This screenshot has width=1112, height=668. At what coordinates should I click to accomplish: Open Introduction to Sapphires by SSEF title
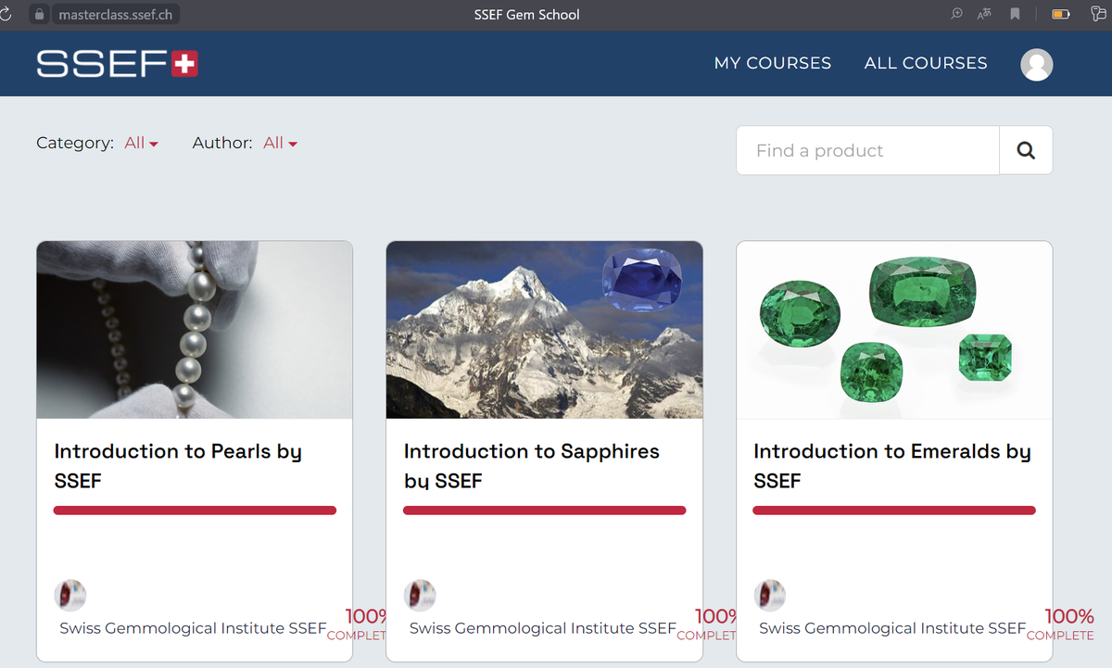pyautogui.click(x=532, y=466)
